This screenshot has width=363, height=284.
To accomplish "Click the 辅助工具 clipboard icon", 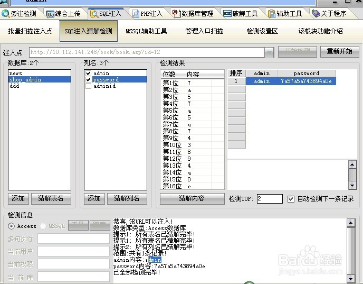I will [271, 14].
